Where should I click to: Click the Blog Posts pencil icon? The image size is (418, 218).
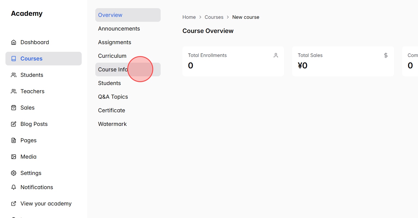(x=14, y=124)
